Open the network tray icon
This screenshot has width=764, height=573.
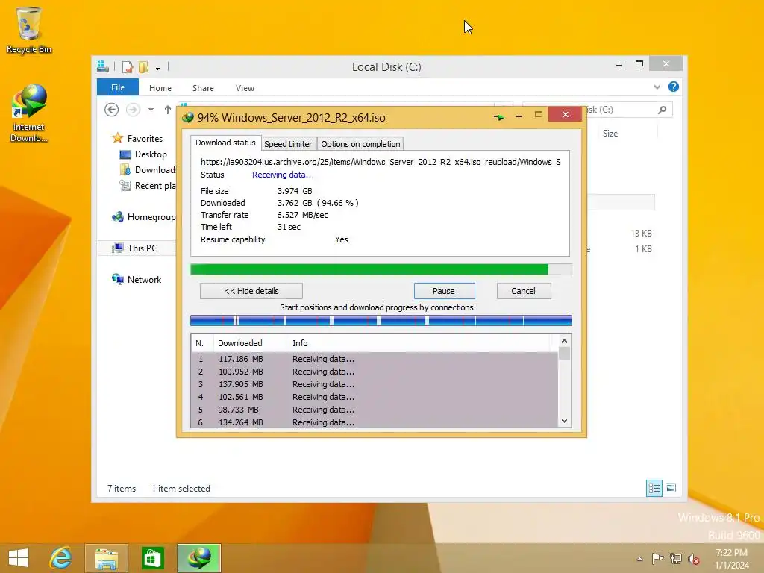click(676, 559)
